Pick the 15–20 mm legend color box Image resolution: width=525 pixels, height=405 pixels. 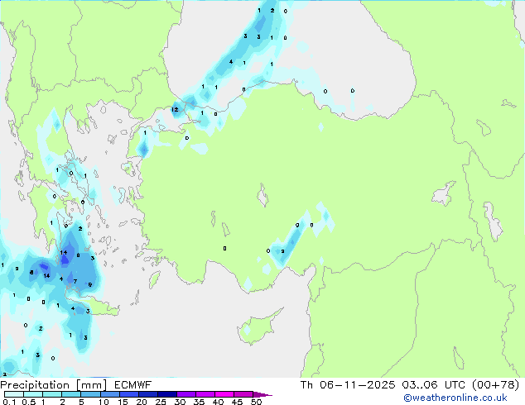pos(128,394)
